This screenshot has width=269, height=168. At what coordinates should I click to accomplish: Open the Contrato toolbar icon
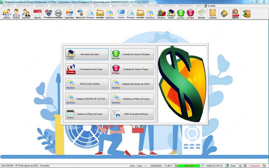point(213,13)
